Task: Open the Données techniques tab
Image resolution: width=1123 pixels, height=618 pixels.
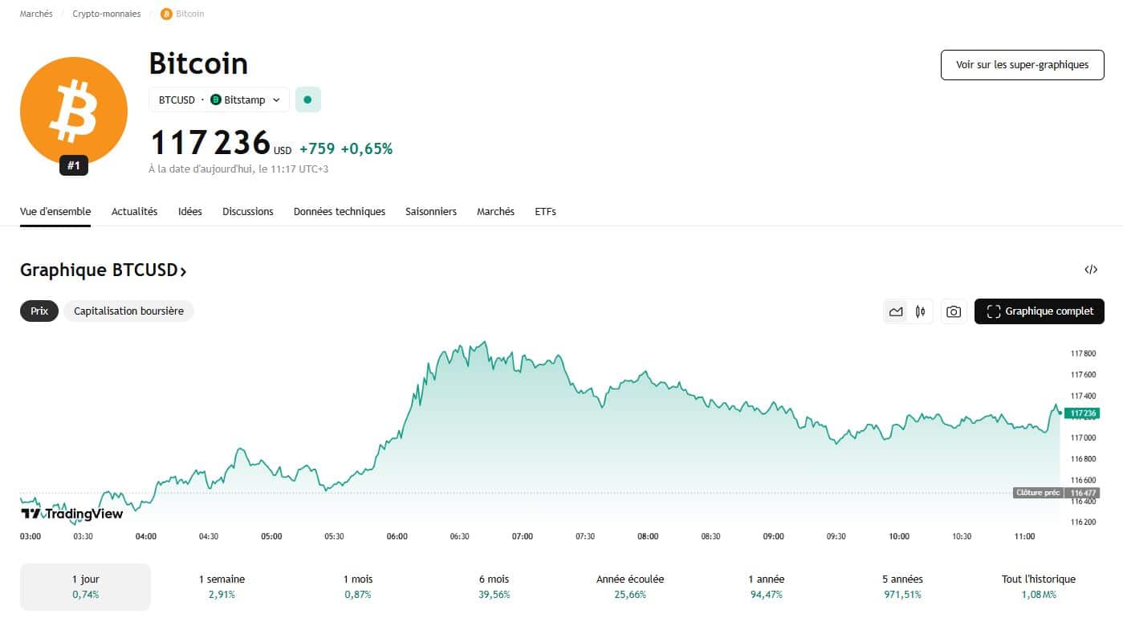Action: [340, 212]
